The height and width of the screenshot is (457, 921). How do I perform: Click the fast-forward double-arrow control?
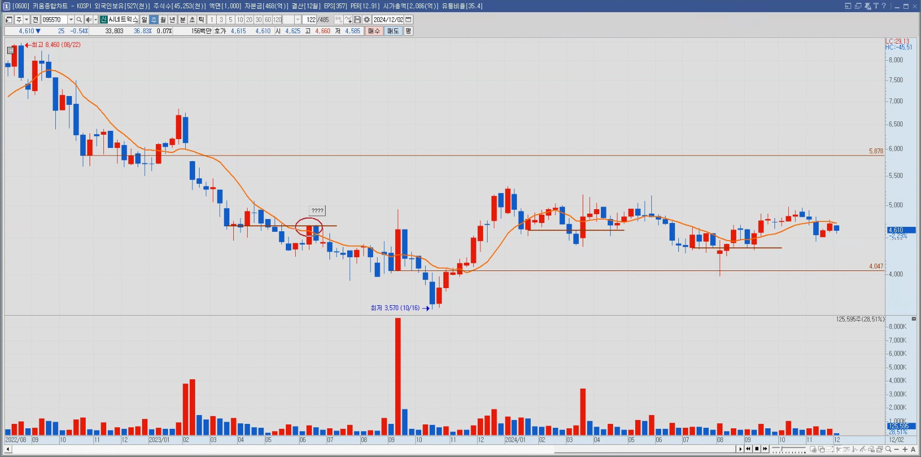point(765,449)
